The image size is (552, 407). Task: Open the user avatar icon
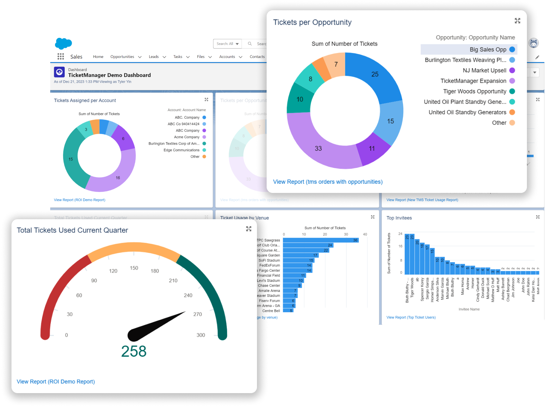click(x=534, y=43)
